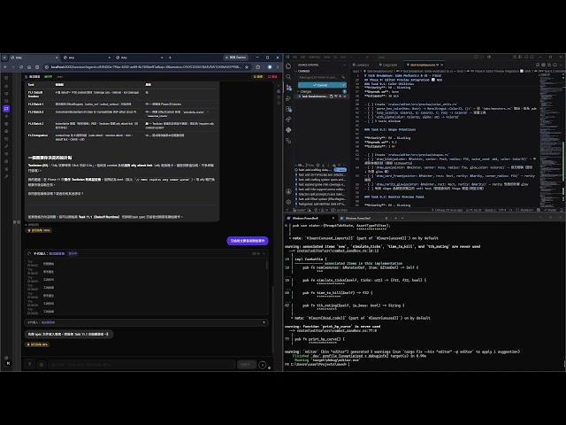566x425 pixels.
Task: Click the disabled button beside chat input
Action: (247, 365)
